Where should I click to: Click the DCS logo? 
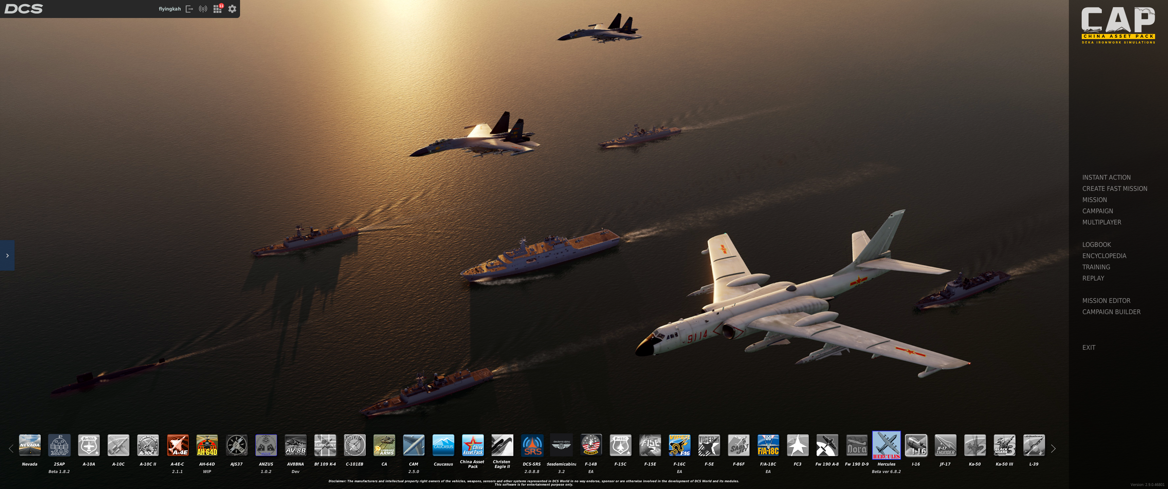pyautogui.click(x=23, y=8)
